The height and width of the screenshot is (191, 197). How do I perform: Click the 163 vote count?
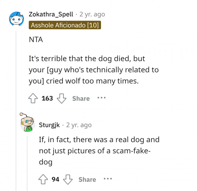47,98
